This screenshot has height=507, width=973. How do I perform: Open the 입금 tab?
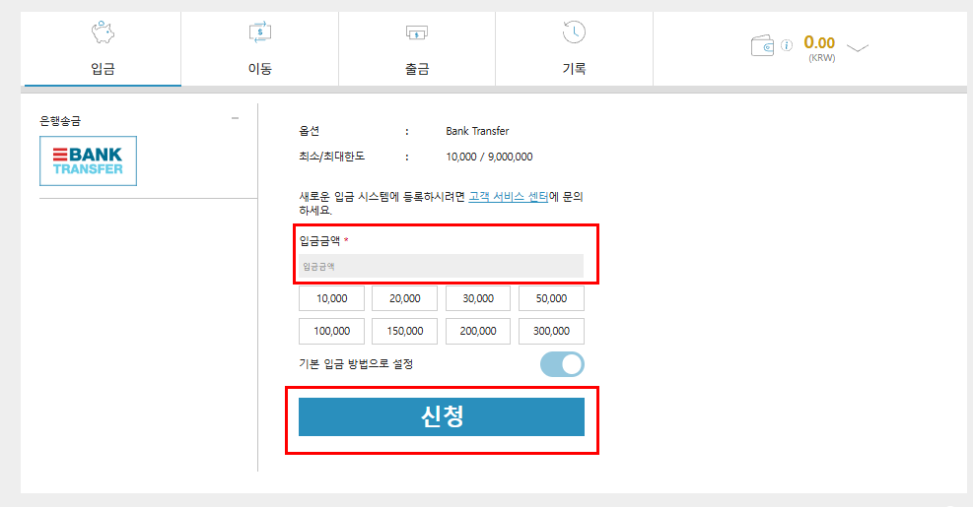click(x=103, y=49)
